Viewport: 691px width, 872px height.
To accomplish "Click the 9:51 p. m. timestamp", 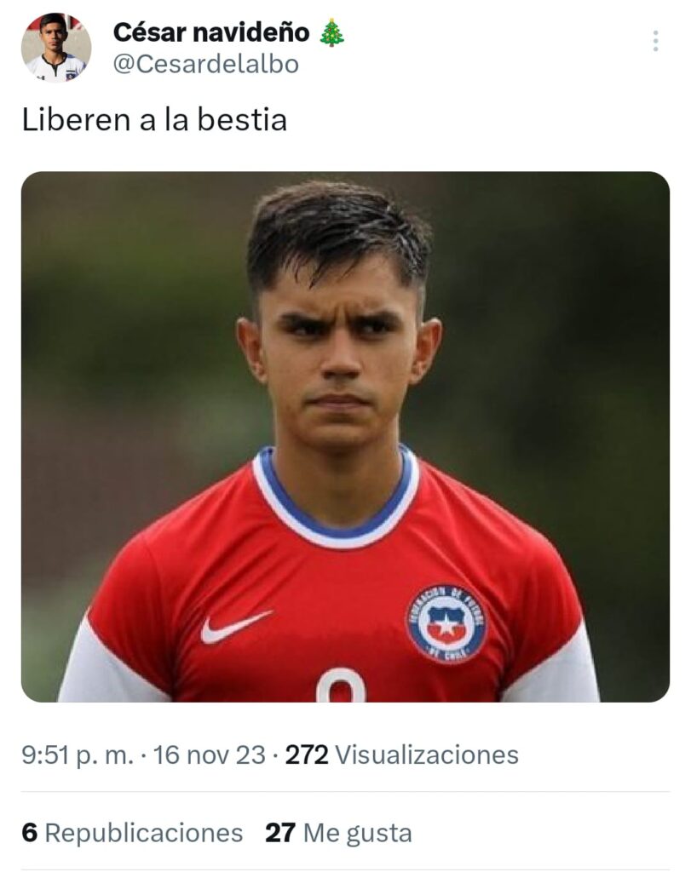I will click(78, 755).
